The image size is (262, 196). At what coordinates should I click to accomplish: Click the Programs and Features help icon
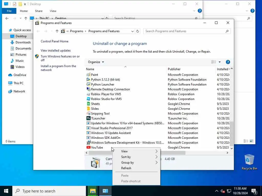pos(228,62)
